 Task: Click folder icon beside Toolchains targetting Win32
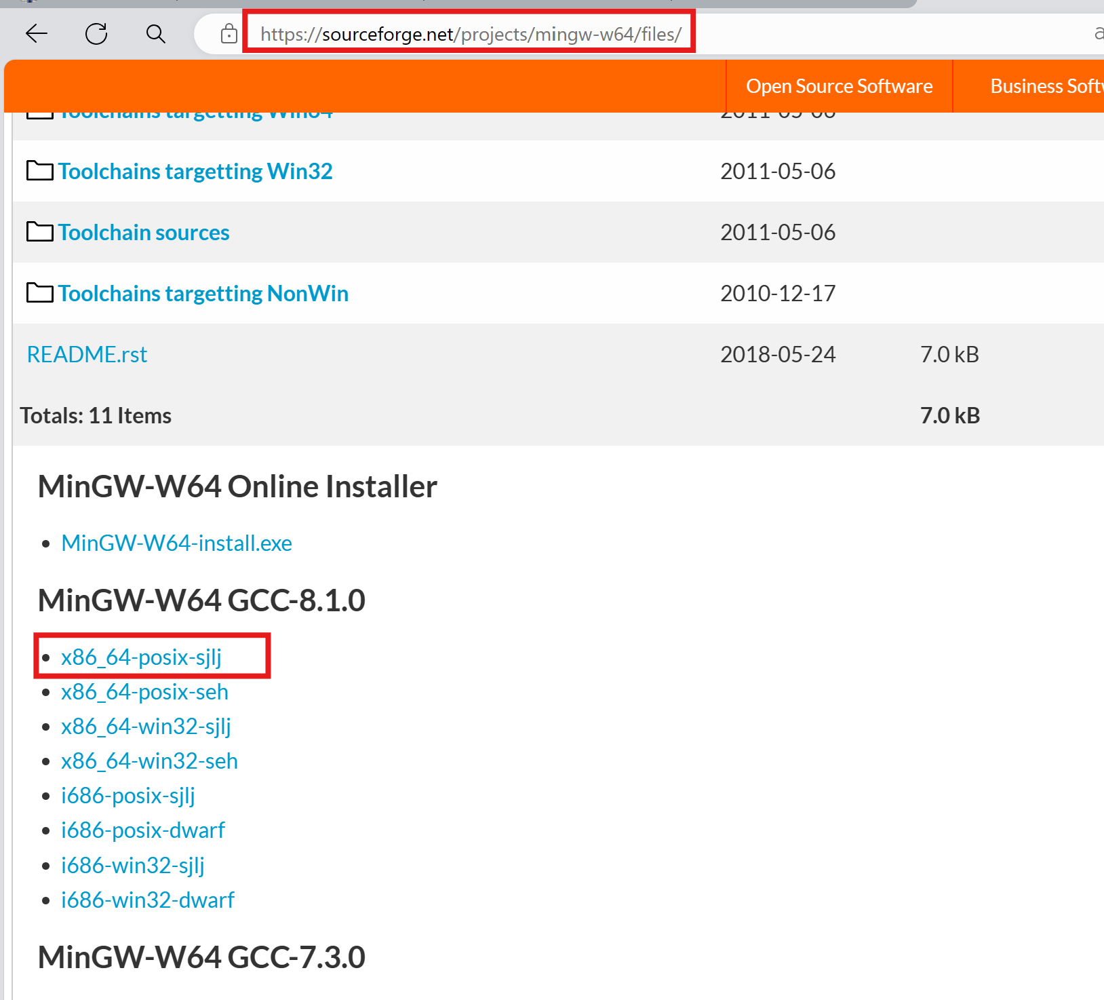tap(39, 170)
